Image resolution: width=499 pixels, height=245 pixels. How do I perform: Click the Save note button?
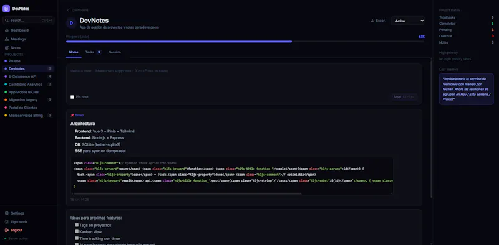click(404, 97)
